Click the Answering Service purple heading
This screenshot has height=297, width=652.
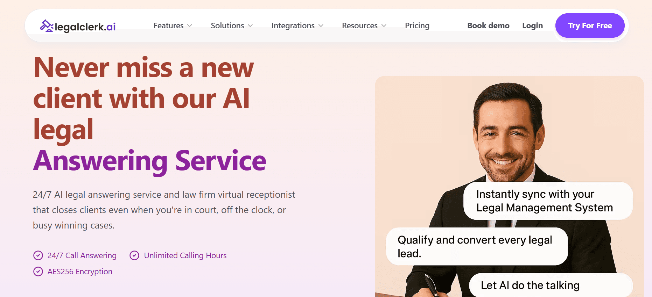coord(150,161)
